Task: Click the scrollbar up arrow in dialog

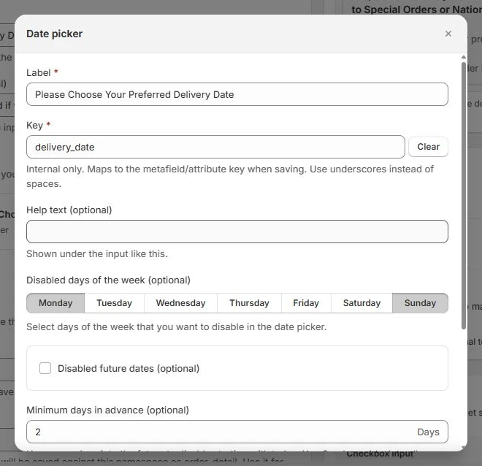Action: pyautogui.click(x=464, y=57)
